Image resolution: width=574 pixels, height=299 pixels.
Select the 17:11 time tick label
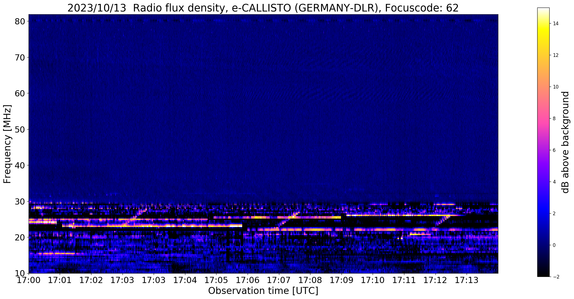(x=404, y=280)
